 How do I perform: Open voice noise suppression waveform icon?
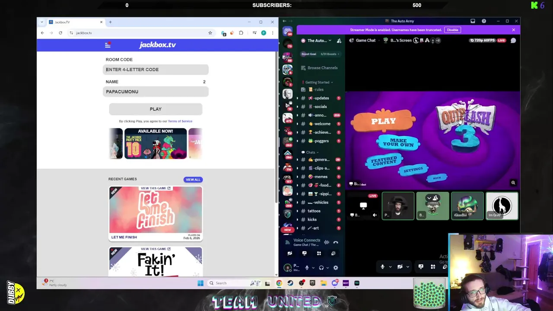327,242
